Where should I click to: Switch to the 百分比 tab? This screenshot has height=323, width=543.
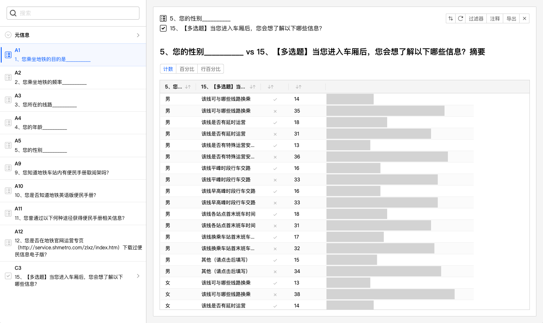pos(187,69)
